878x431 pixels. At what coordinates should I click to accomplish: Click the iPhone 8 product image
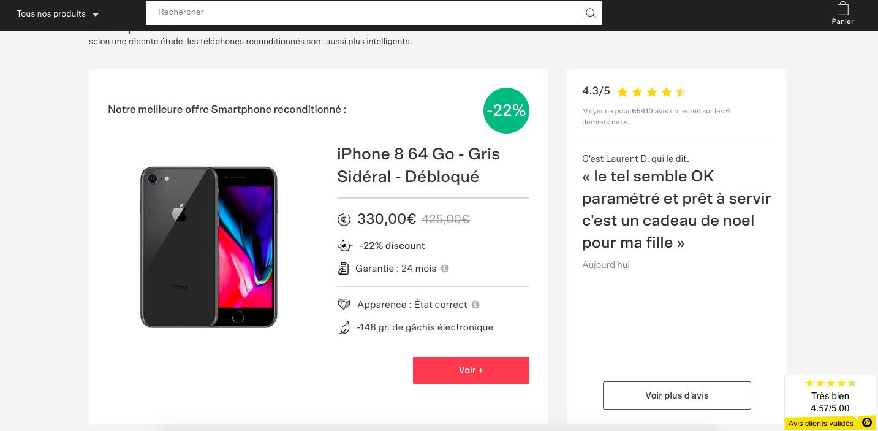(209, 246)
